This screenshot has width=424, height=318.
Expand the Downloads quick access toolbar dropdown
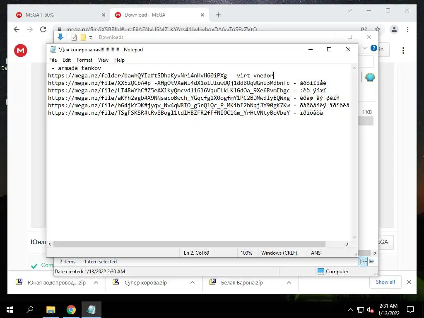tap(91, 38)
